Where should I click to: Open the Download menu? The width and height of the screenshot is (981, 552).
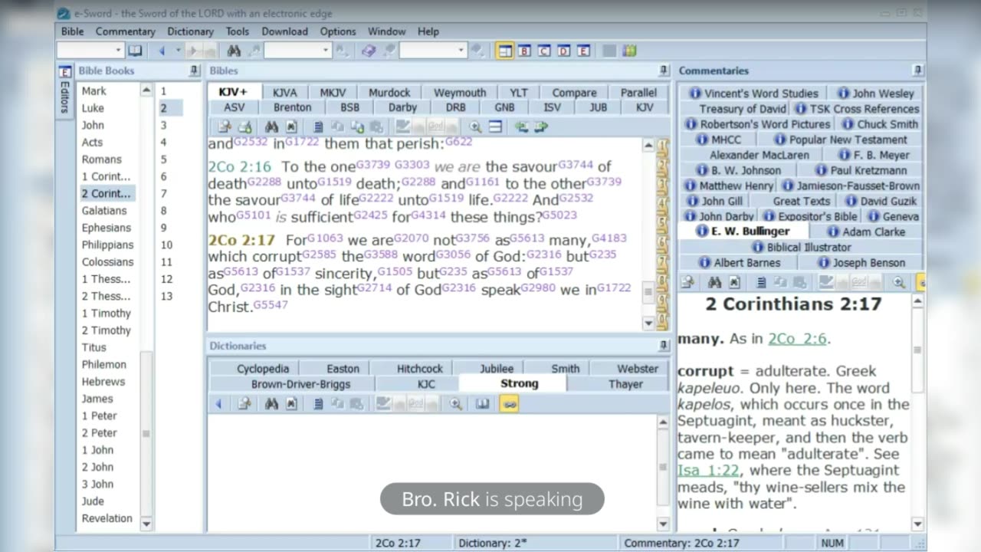point(284,31)
